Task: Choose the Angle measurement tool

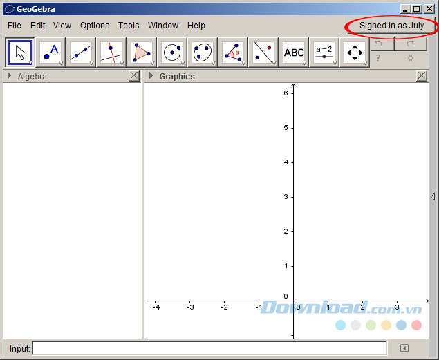Action: pos(233,53)
